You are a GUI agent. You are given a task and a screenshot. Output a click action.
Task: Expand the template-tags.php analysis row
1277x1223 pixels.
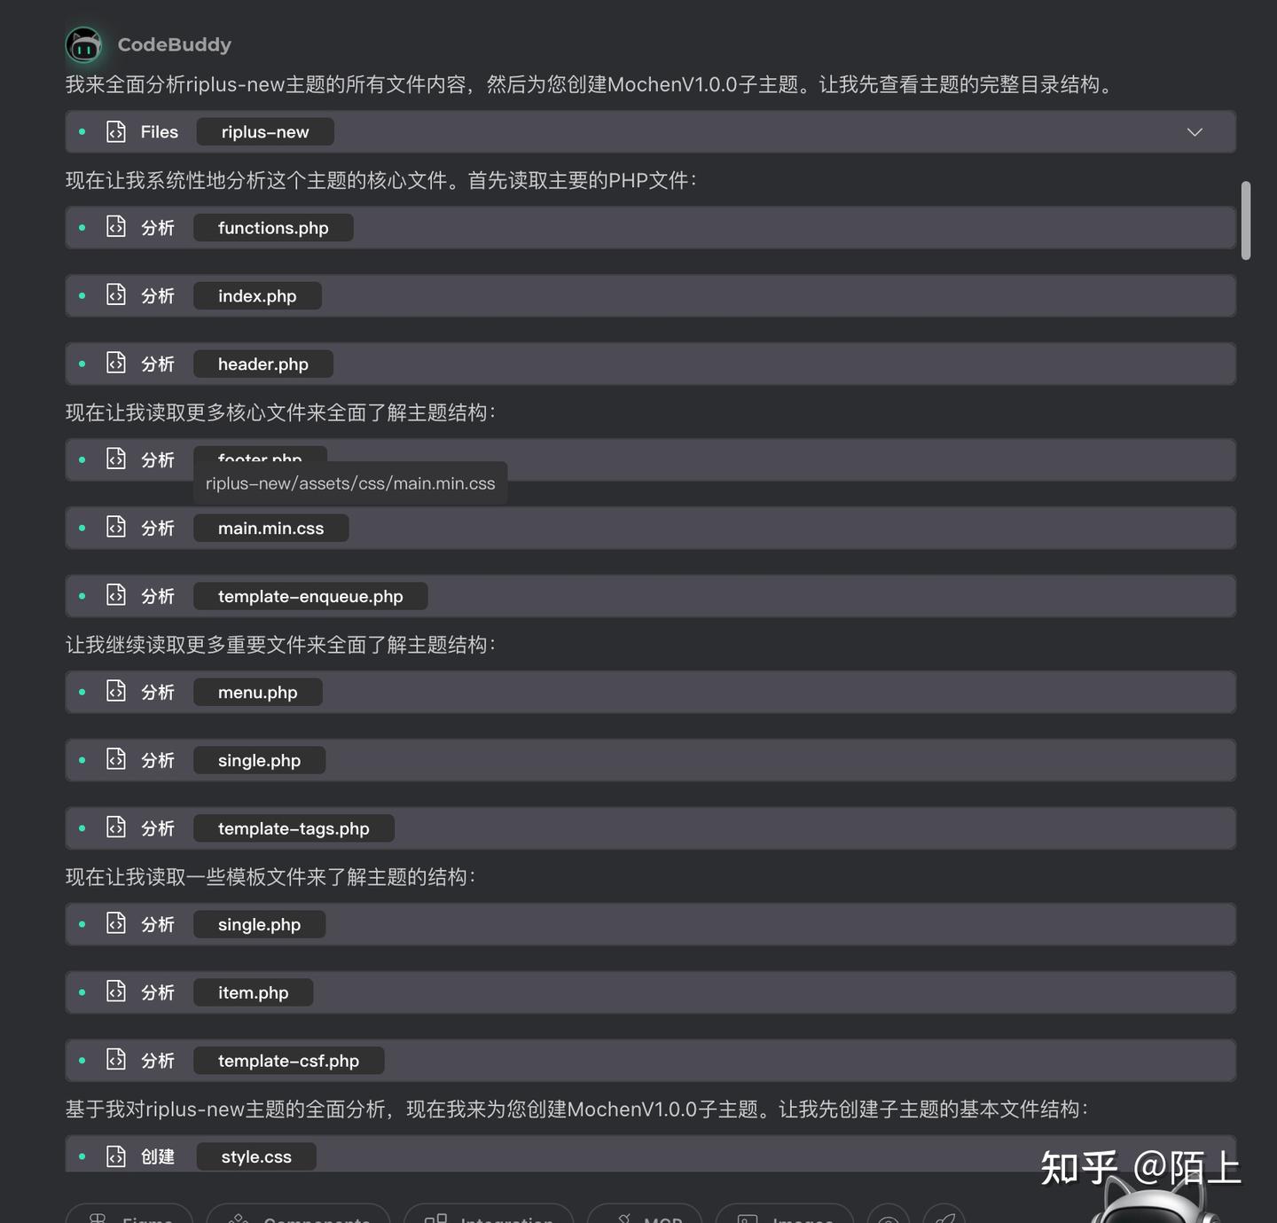coord(650,828)
